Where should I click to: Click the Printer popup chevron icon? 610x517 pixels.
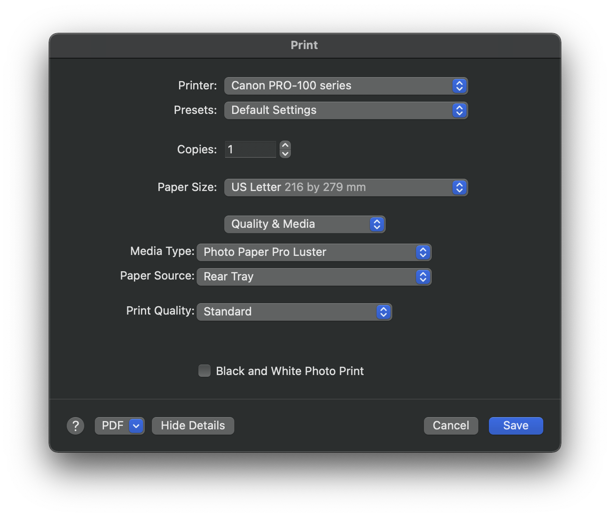[x=459, y=86]
